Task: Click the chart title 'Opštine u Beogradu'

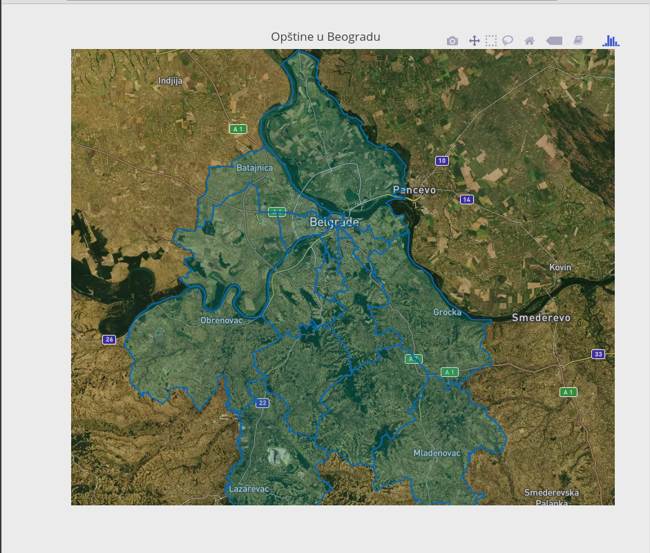Action: pyautogui.click(x=325, y=37)
